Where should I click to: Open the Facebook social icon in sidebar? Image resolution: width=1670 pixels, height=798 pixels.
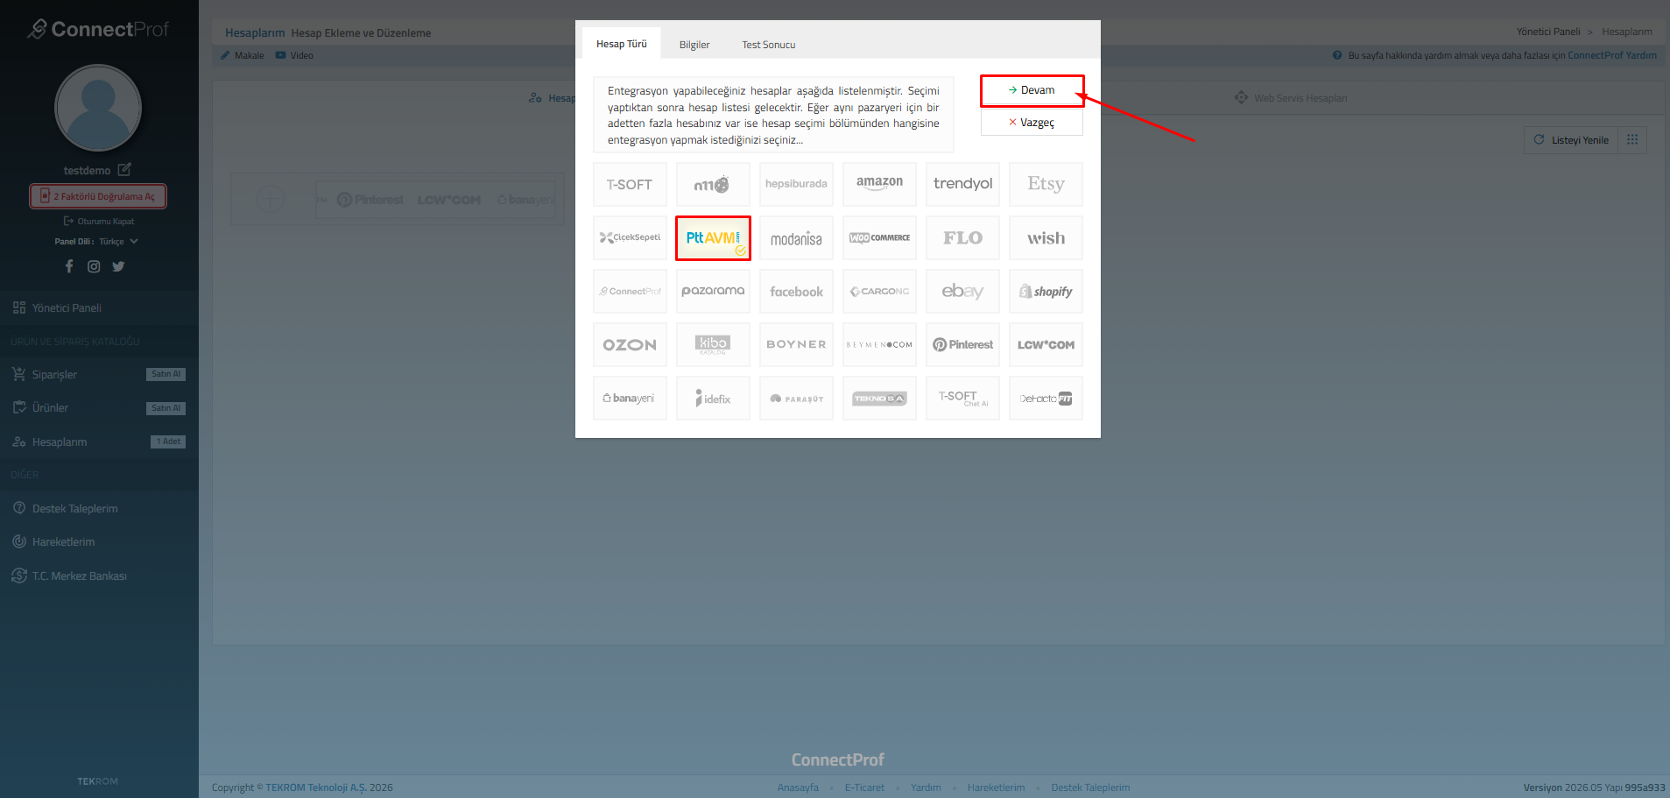[x=69, y=266]
